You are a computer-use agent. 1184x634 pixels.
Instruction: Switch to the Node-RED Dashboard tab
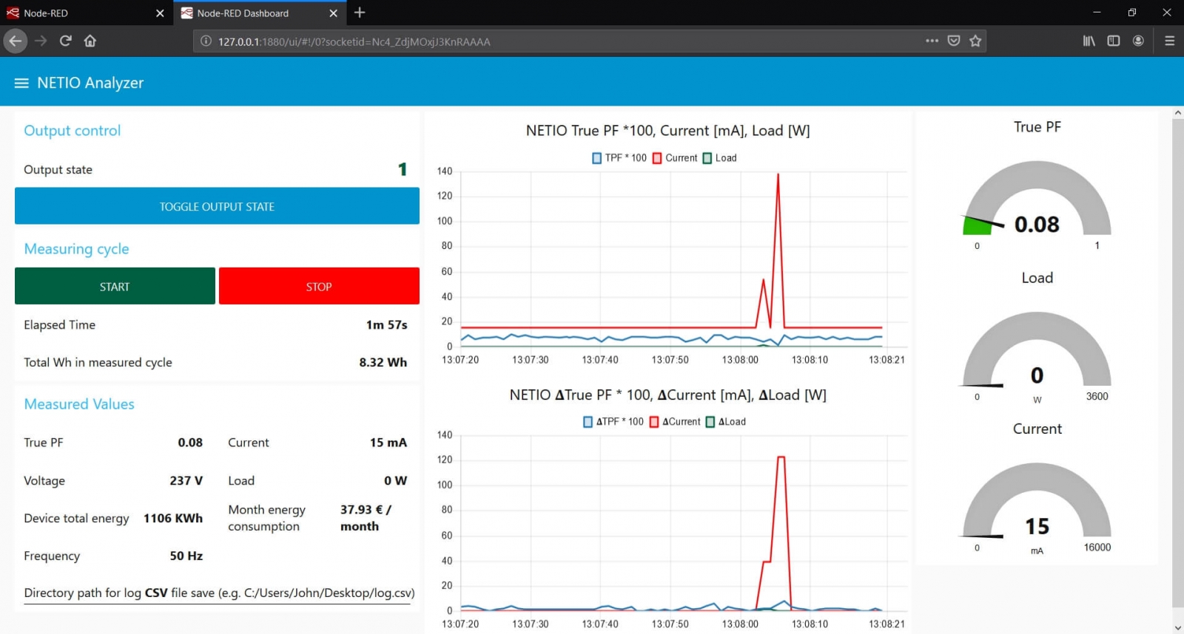point(260,13)
